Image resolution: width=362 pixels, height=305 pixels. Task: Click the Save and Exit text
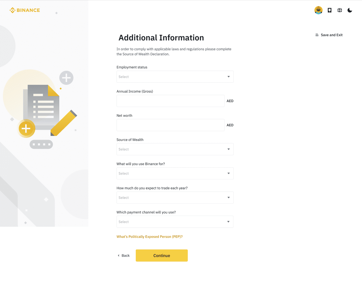pyautogui.click(x=332, y=35)
